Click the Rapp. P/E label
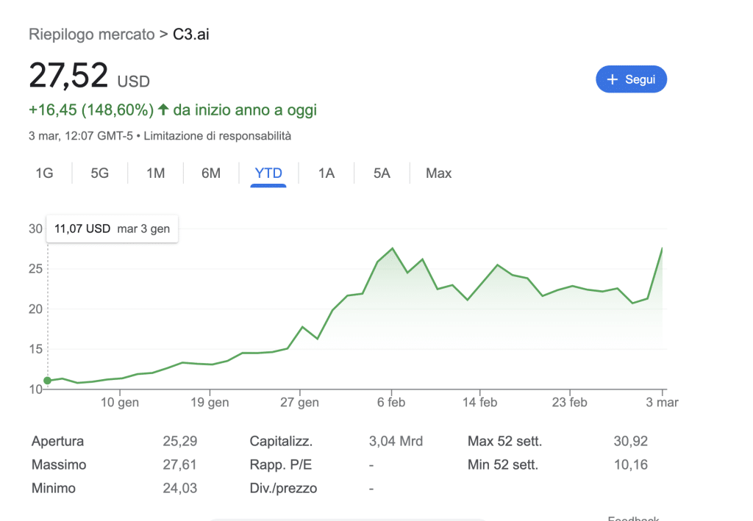This screenshot has height=521, width=753. tap(281, 465)
